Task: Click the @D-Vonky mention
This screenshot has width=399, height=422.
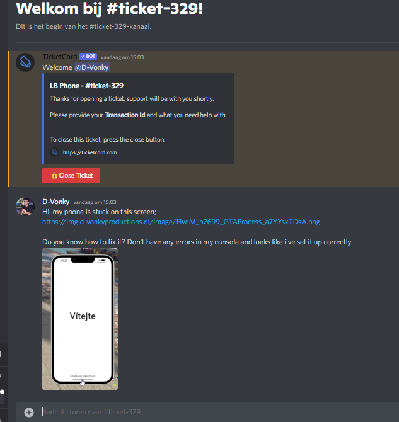Action: click(x=91, y=67)
